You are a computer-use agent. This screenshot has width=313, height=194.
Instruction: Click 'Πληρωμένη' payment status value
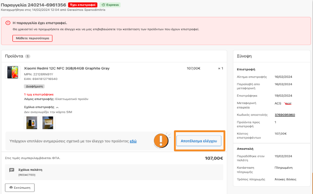(283, 167)
